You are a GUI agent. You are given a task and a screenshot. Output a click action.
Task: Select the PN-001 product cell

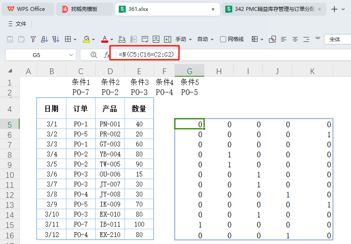tap(110, 124)
